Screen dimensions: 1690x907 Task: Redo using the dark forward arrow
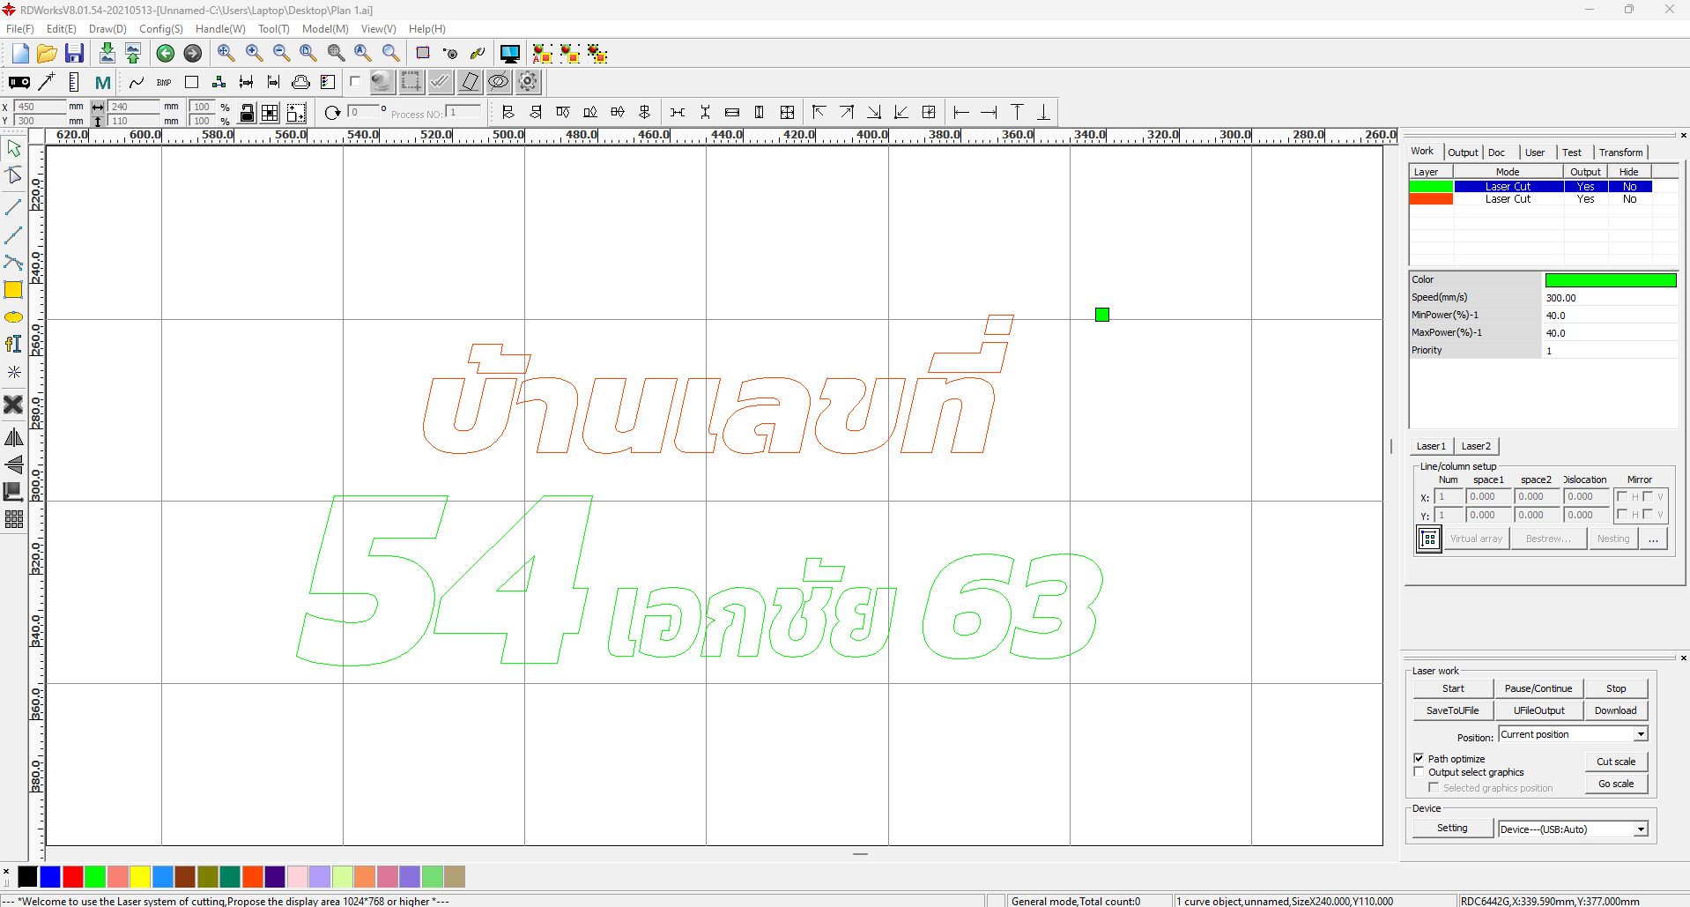tap(192, 54)
